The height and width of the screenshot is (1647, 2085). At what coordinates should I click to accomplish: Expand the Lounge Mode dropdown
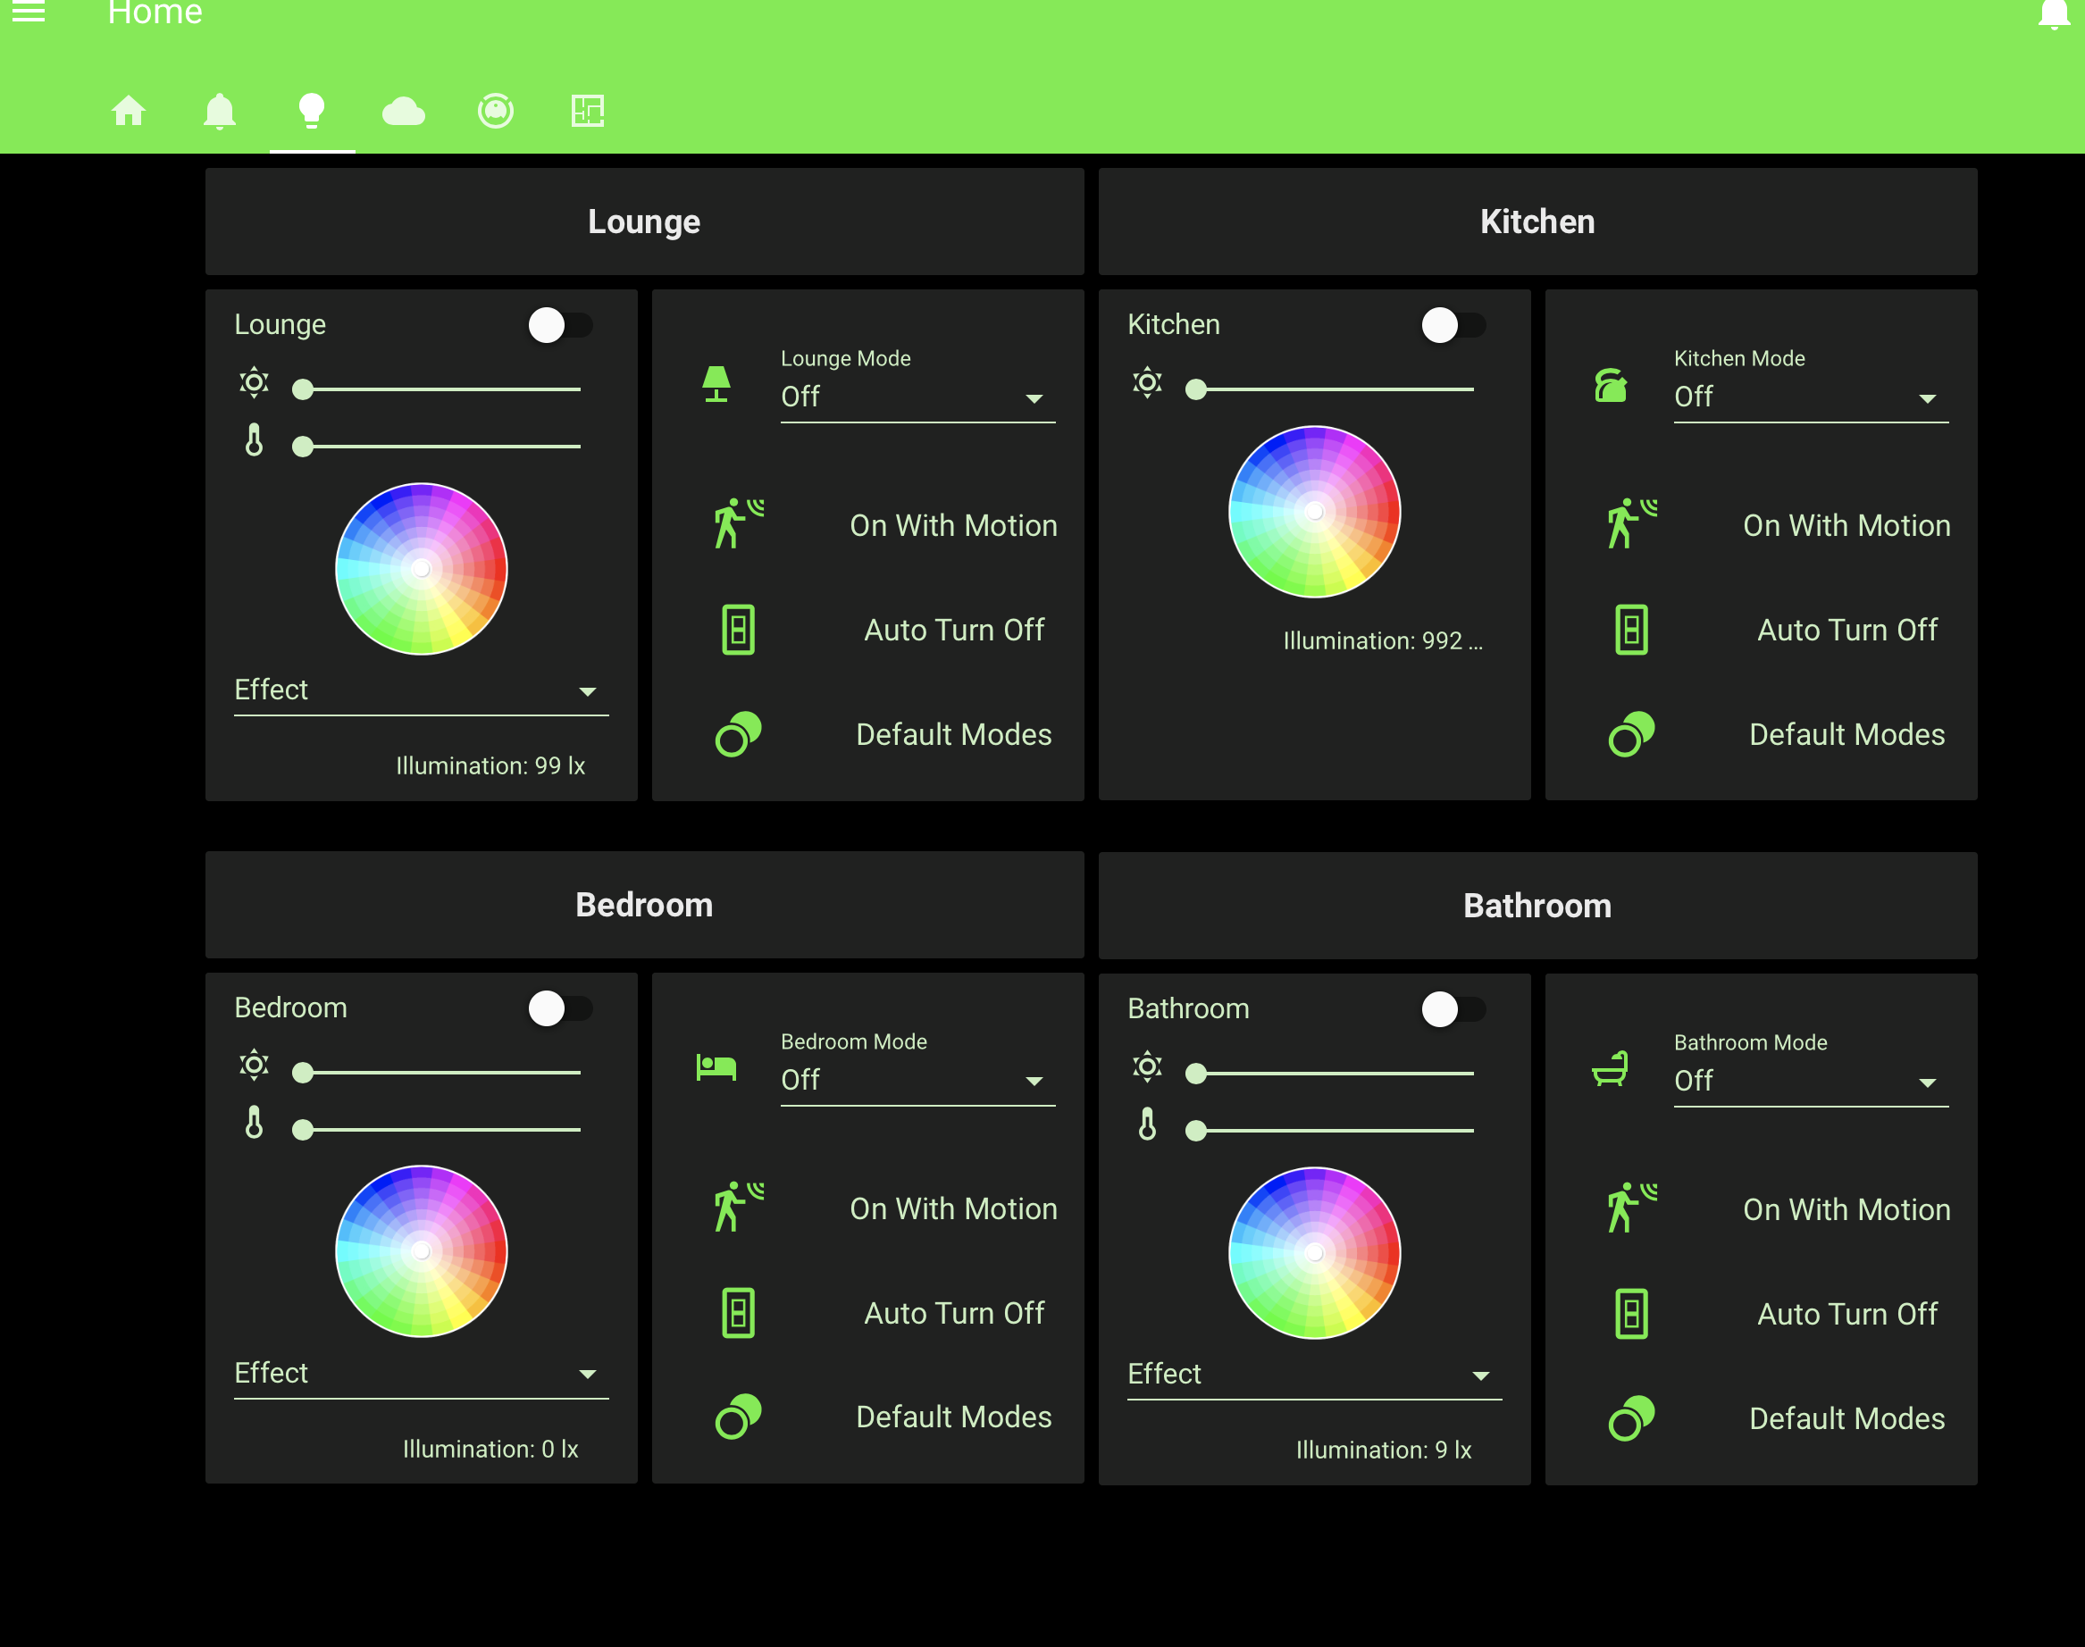click(x=917, y=397)
